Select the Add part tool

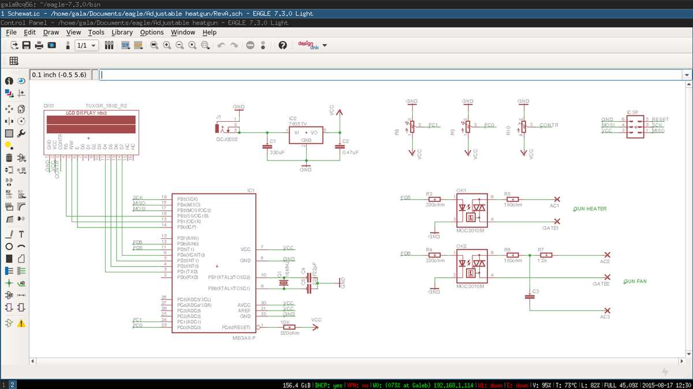[x=21, y=158]
